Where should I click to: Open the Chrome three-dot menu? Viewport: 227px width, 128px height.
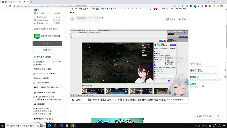pyautogui.click(x=225, y=6)
